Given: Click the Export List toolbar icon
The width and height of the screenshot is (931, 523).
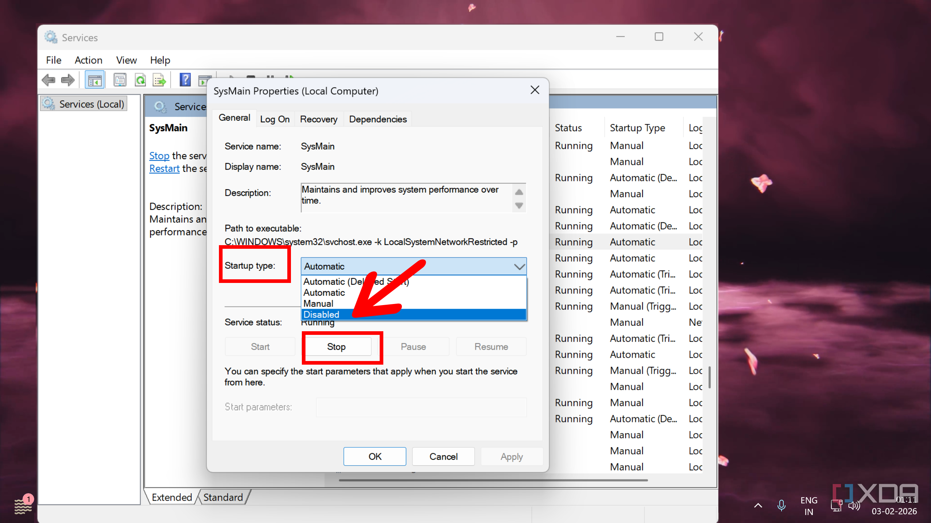Looking at the screenshot, I should (x=159, y=80).
